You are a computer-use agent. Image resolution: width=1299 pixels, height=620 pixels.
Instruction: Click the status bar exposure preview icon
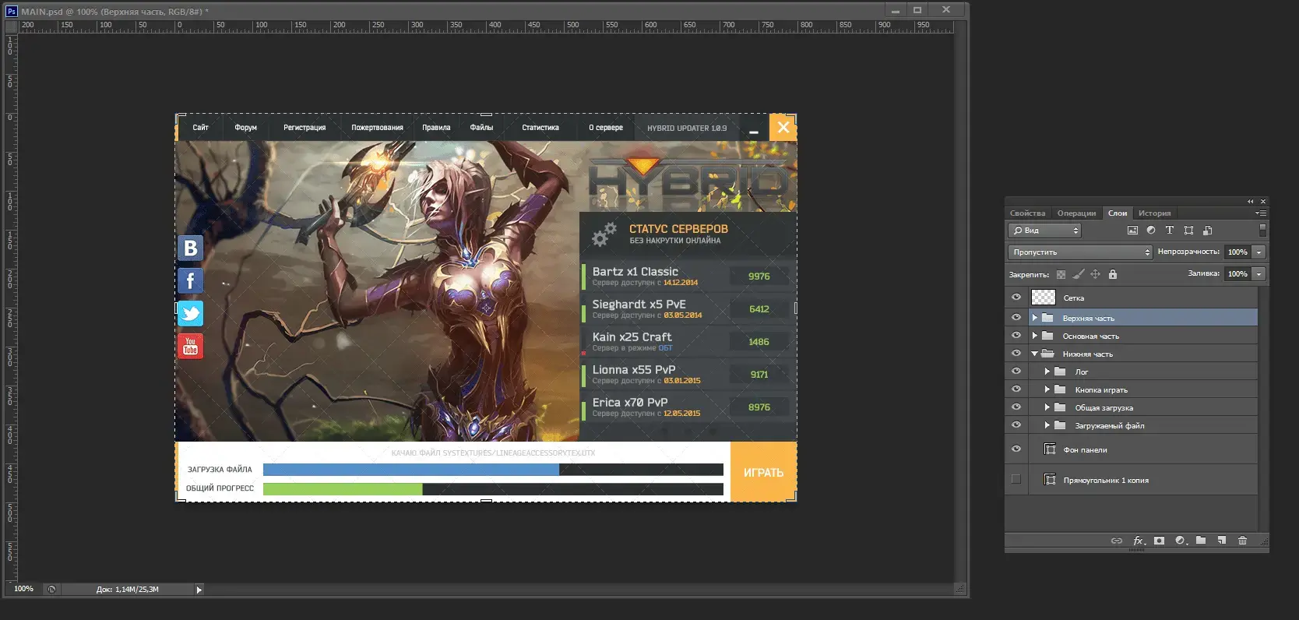click(x=51, y=589)
